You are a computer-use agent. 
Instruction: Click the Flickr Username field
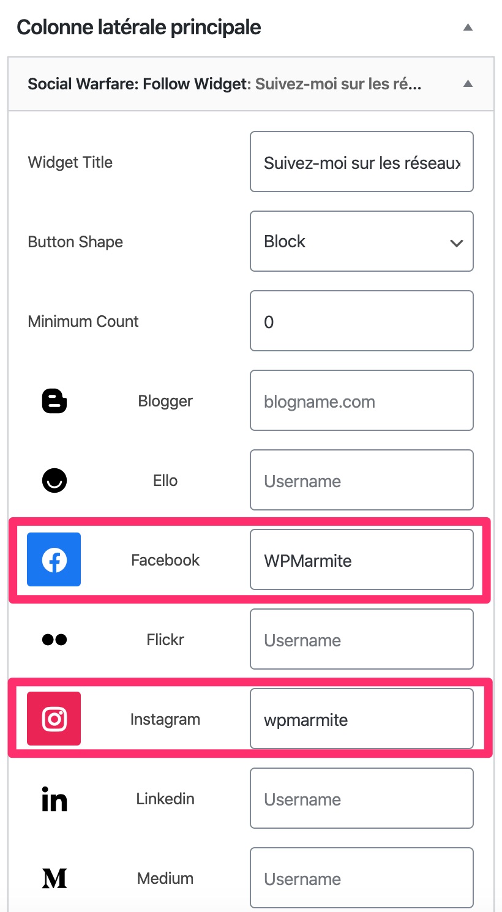coord(361,640)
